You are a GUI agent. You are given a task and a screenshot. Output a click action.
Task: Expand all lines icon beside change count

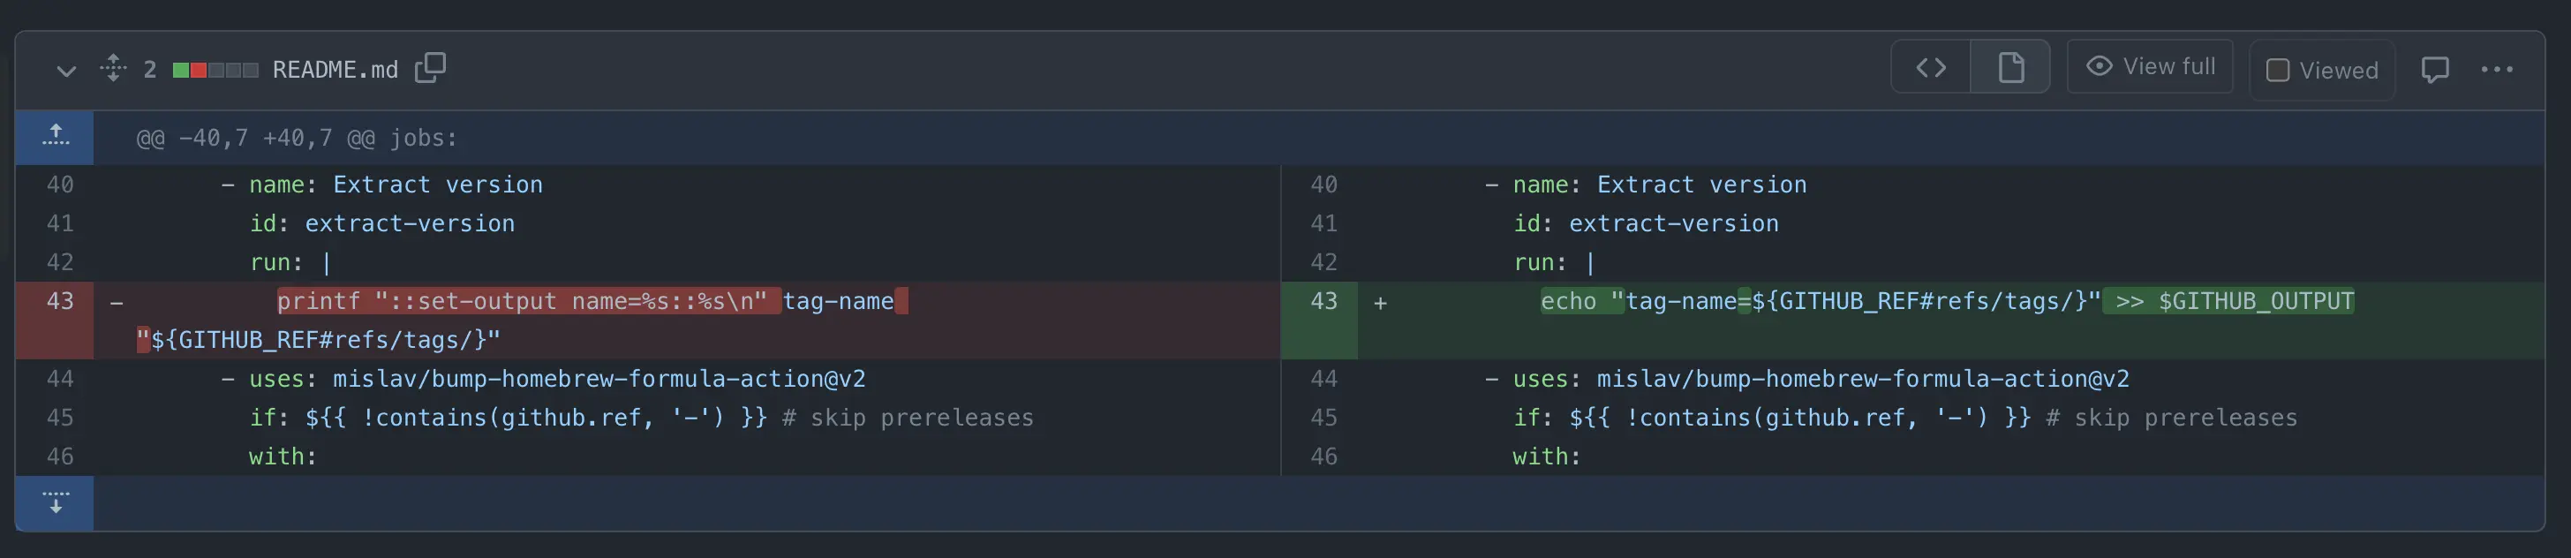tap(114, 68)
